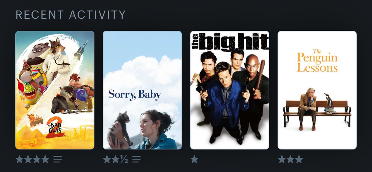Screen dimensions: 372x172
Task: Click the first star under Sorry, Baby
Action: tap(107, 159)
